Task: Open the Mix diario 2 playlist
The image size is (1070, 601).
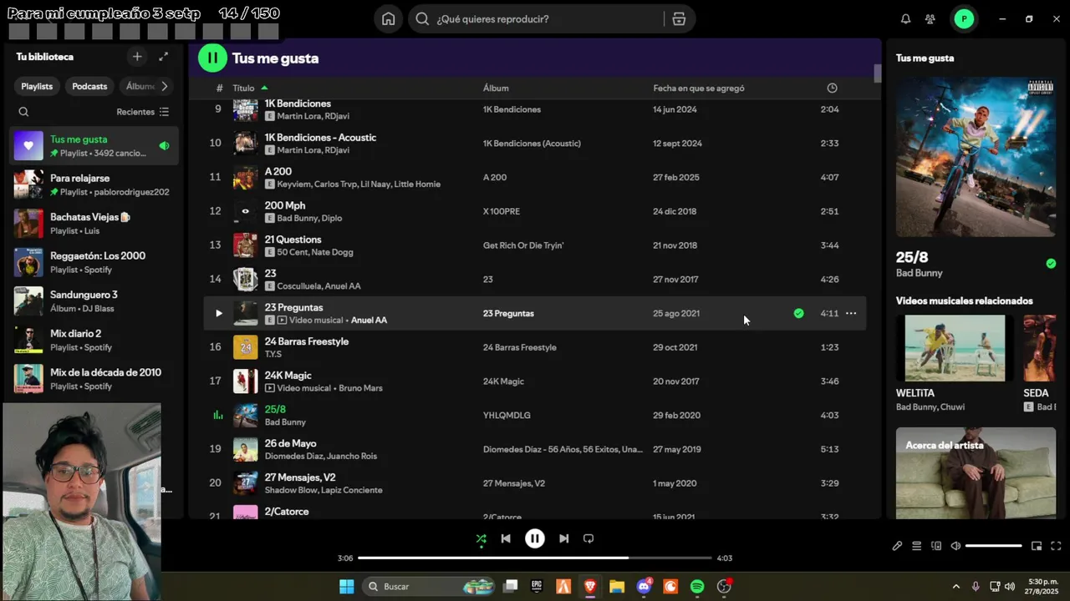Action: (x=94, y=340)
